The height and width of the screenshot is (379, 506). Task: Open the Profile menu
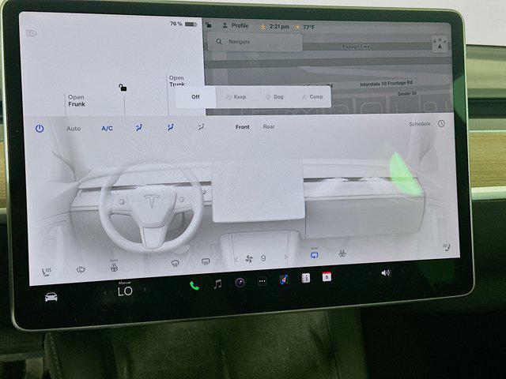[236, 25]
